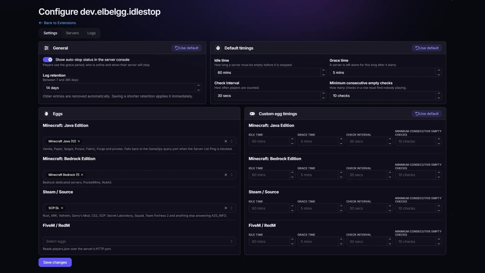Reset General settings with Use default
This screenshot has width=485, height=273.
(187, 48)
